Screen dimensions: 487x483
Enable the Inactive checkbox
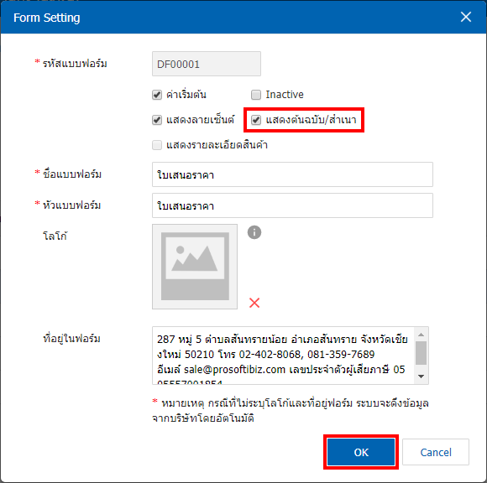(x=256, y=95)
